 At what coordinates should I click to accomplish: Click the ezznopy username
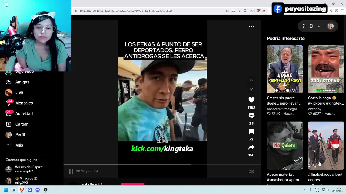(315, 109)
